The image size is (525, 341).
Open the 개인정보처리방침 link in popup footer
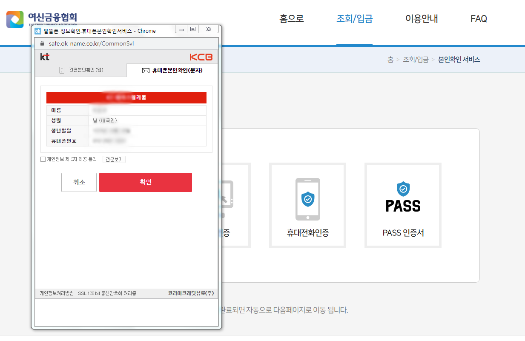tap(57, 293)
